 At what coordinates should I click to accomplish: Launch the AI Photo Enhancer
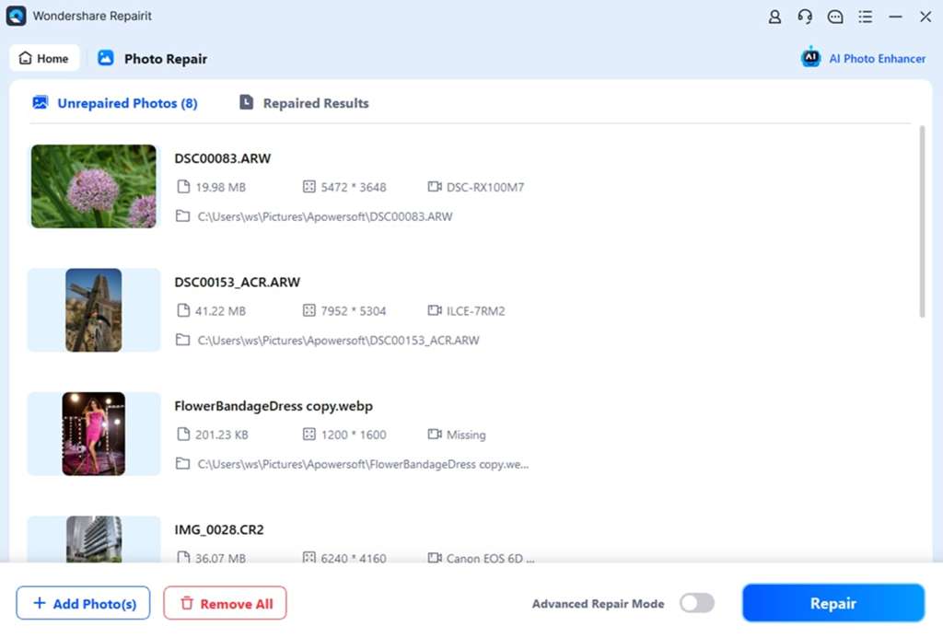pos(862,58)
